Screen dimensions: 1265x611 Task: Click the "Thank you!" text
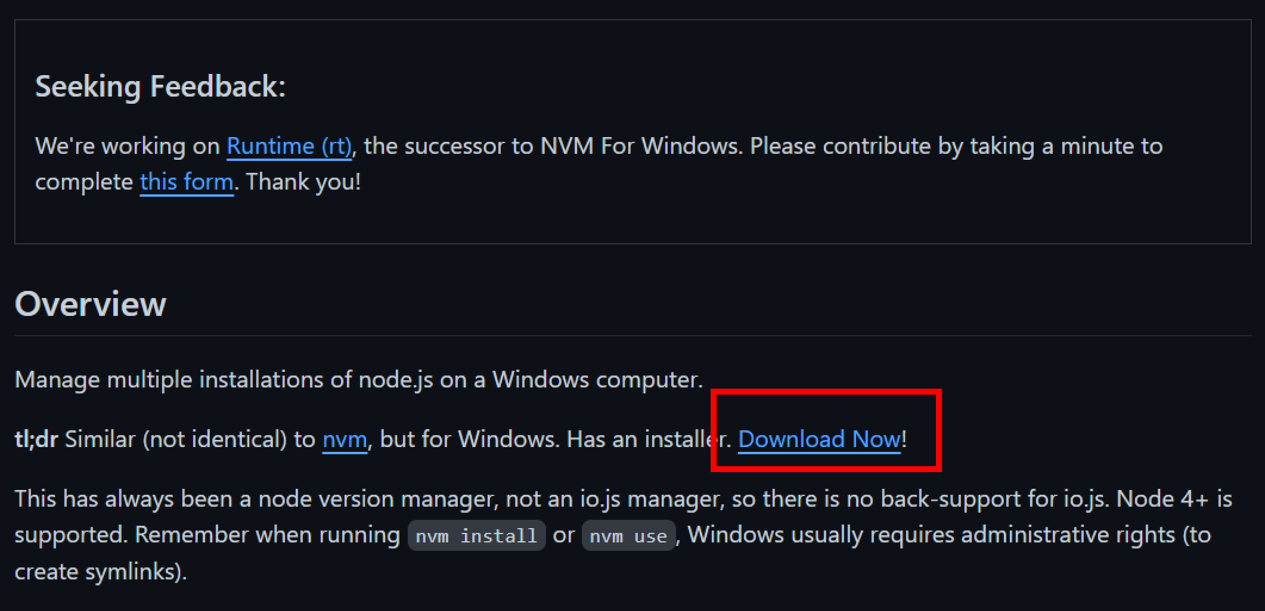coord(303,182)
